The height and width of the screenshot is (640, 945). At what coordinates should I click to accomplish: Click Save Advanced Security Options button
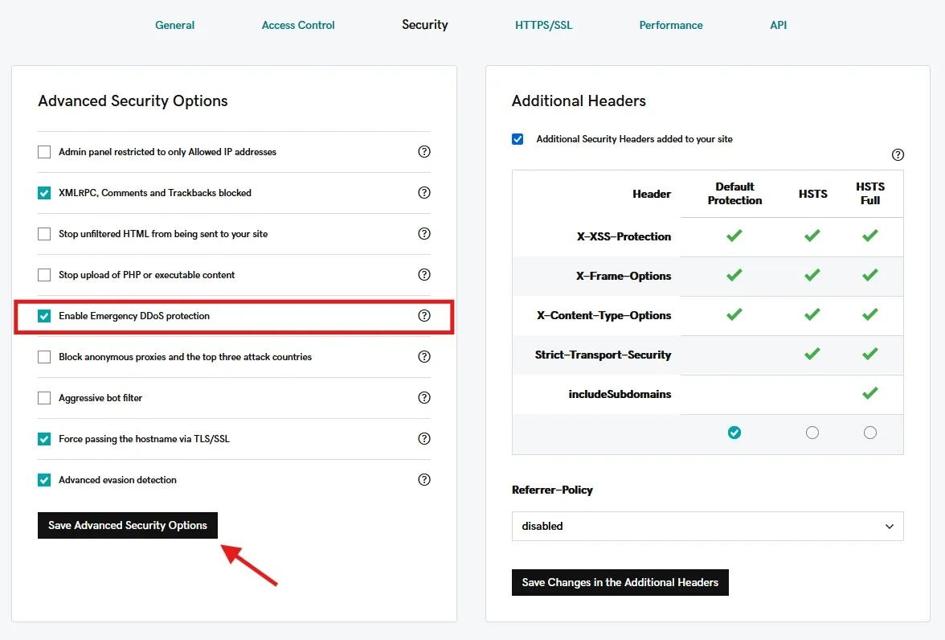(128, 525)
